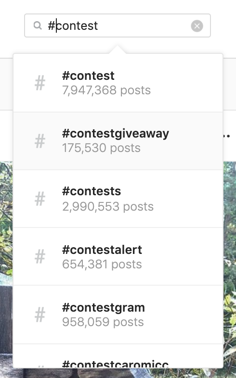Click the 2,990,553 posts label
The width and height of the screenshot is (236, 378).
(108, 207)
